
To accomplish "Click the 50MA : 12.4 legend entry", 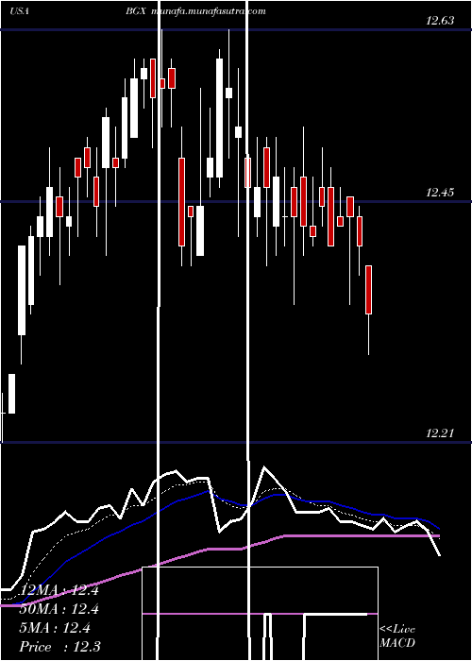I will pos(59,609).
